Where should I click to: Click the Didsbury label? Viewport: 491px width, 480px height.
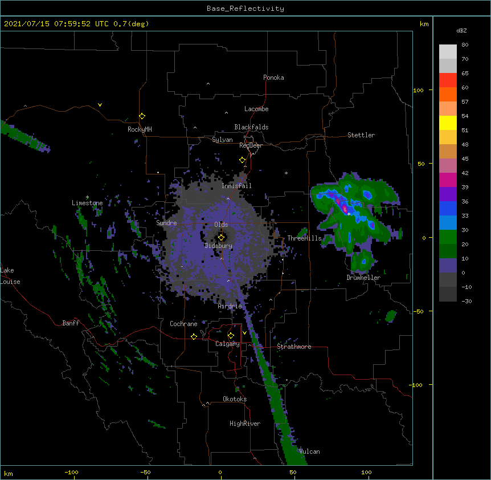218,246
